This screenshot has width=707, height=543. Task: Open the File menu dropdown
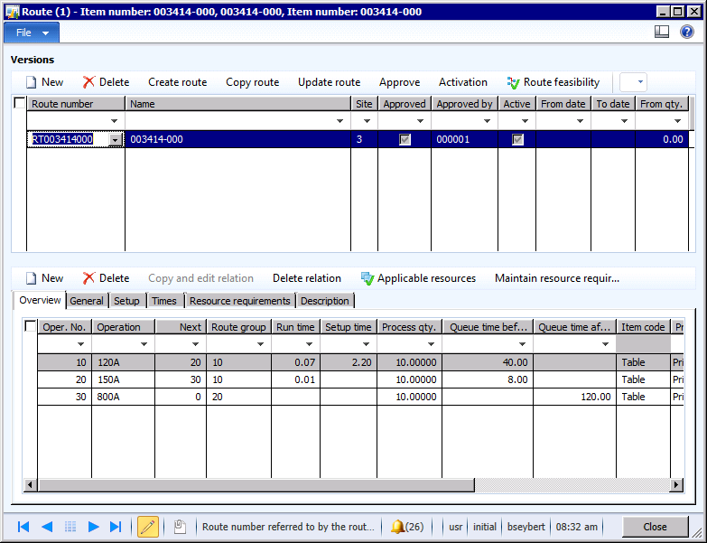coord(33,33)
